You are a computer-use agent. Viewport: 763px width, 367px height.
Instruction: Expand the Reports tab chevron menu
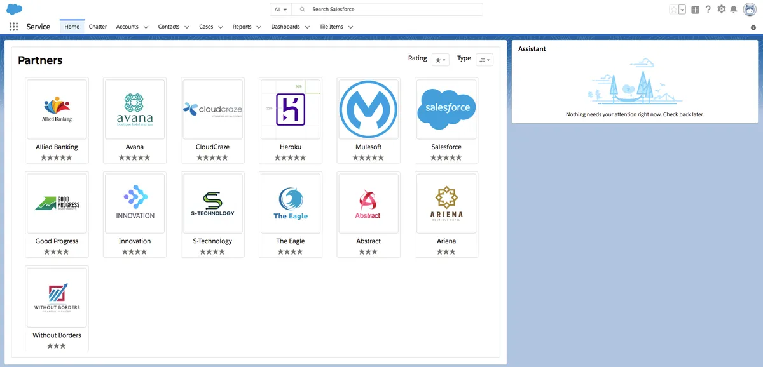(x=259, y=27)
